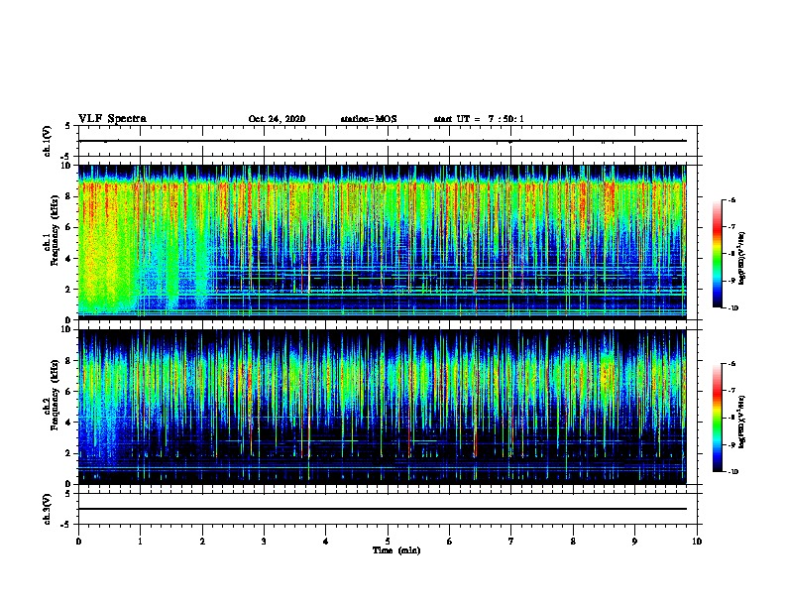Screen dimensions: 785x607
Task: Click the ch.2 colorbar log(PSD) units label
Action: tap(741, 422)
